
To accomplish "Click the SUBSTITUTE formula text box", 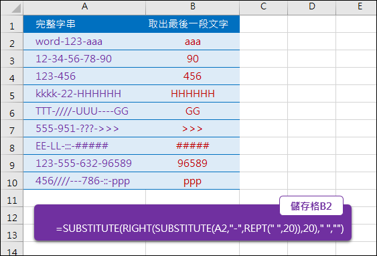I will [193, 222].
